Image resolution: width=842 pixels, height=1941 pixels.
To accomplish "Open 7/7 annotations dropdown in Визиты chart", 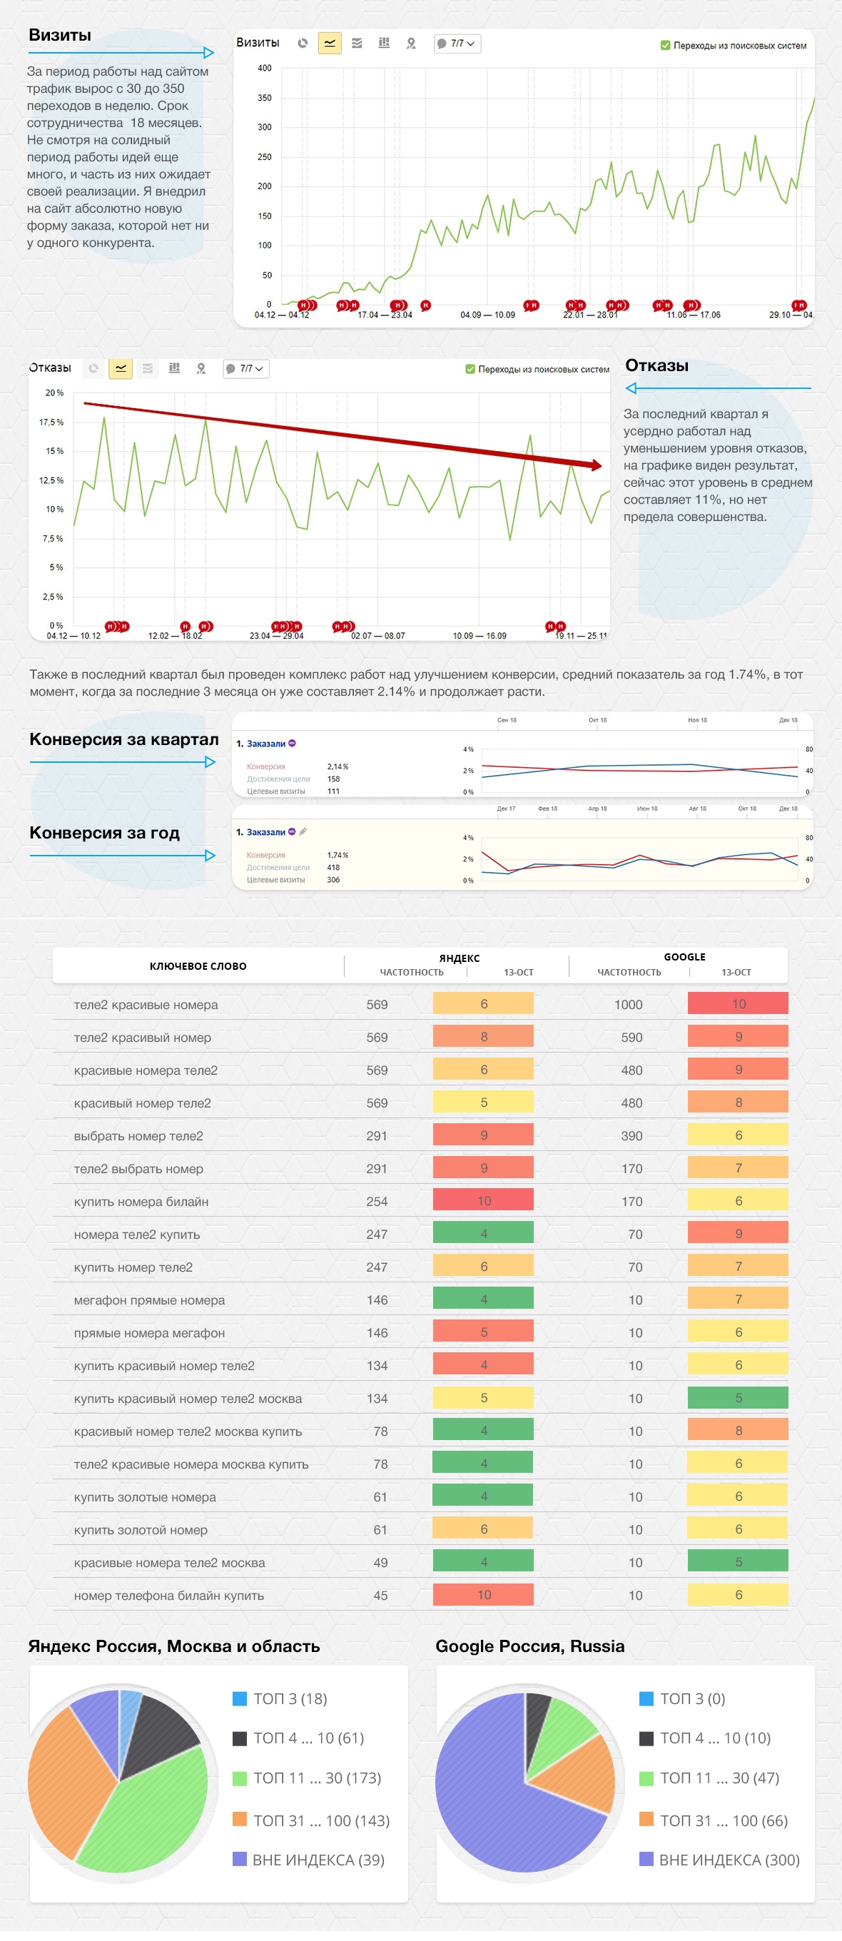I will coord(457,44).
